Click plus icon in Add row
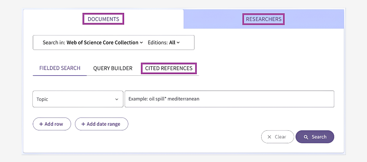Screen dimensions: 367x162 (41, 124)
